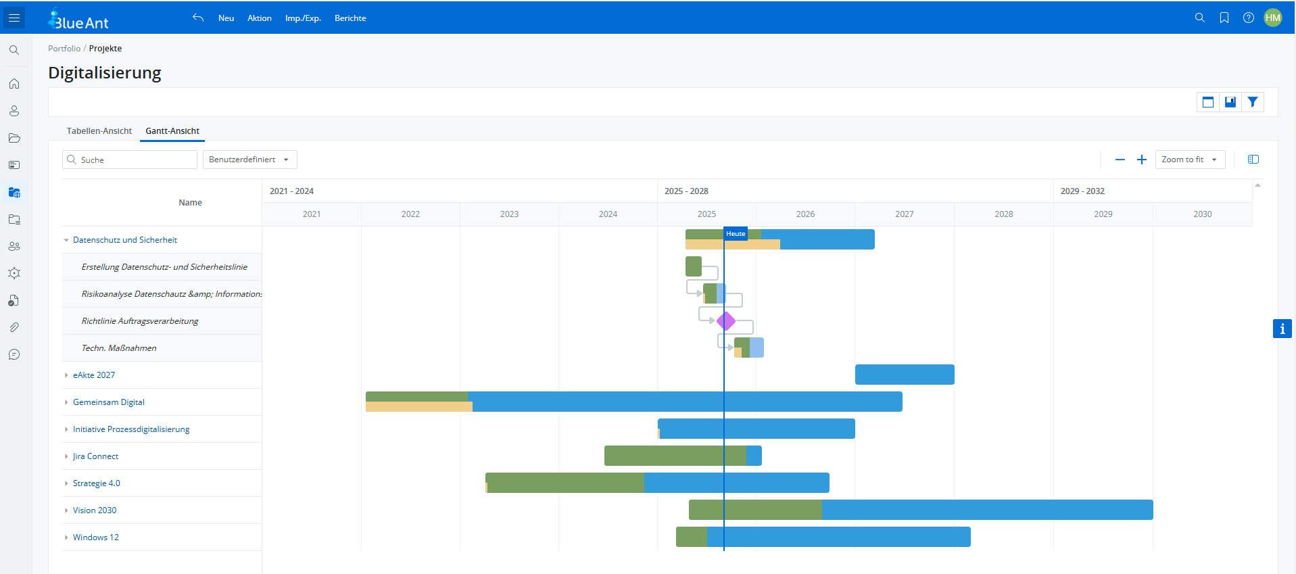This screenshot has width=1296, height=574.
Task: Expand the Vision 2030 row
Action: point(66,510)
